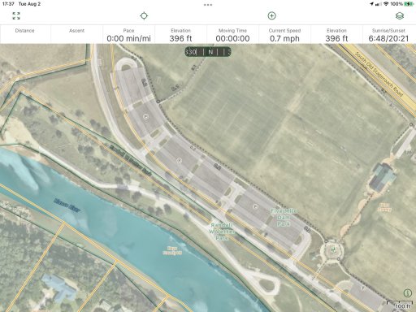Tap the 100 ft map scale bar

click(399, 305)
